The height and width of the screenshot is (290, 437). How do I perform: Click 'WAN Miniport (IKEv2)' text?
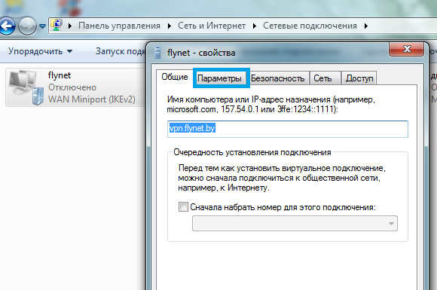(92, 99)
